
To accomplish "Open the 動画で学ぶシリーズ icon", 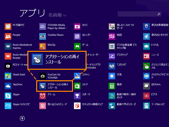I will point(112,106).
